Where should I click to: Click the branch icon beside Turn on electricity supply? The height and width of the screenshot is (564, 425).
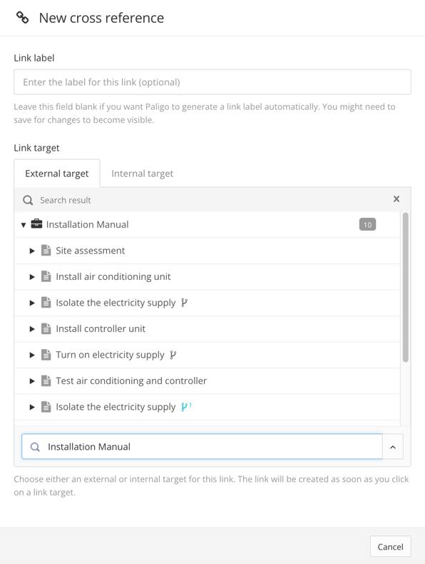coord(173,355)
